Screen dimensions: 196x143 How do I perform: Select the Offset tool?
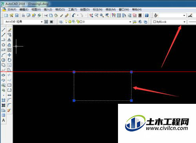pyautogui.click(x=9, y=45)
